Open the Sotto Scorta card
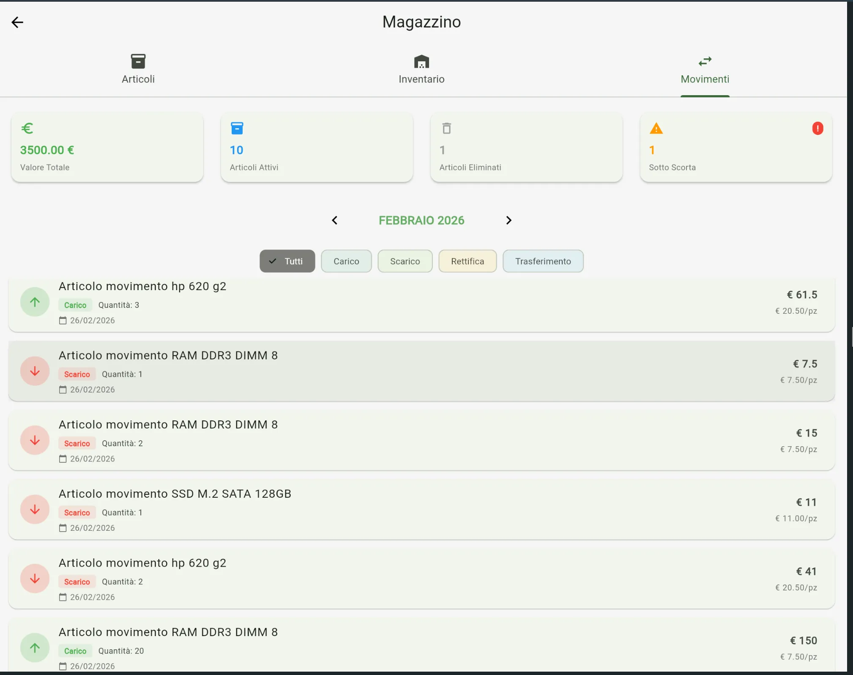Screen dimensions: 853x675 (735, 148)
